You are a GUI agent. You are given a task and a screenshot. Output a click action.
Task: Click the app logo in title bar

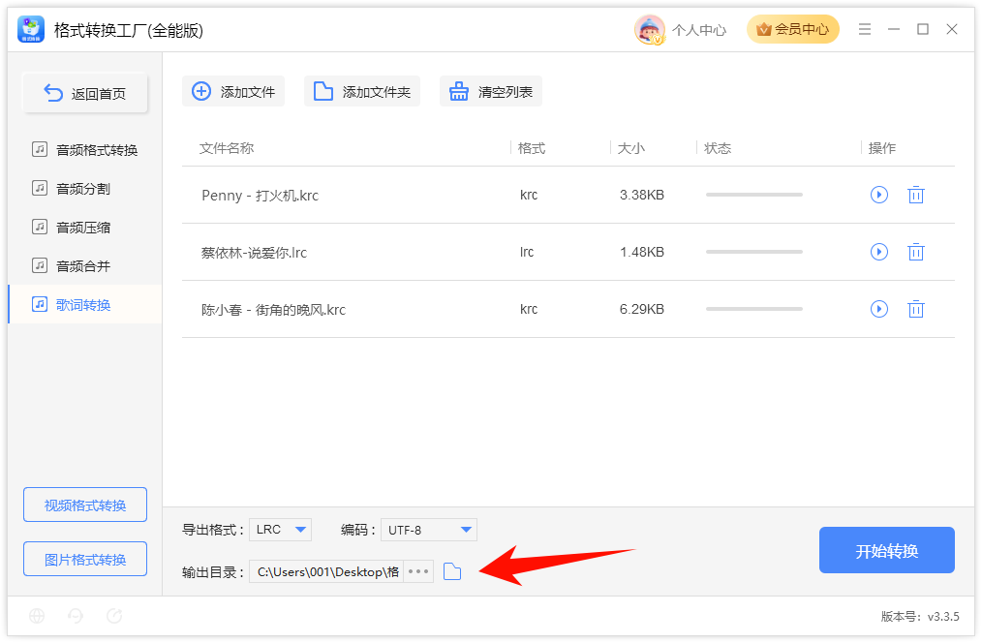point(31,29)
